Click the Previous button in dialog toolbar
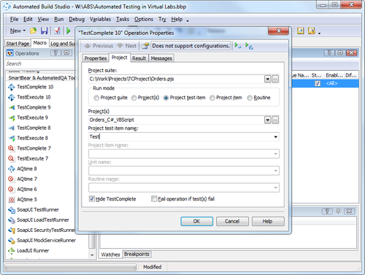The width and height of the screenshot is (365, 275). 99,46
